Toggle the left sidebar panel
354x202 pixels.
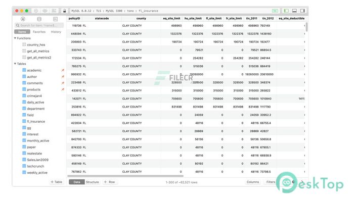tap(286, 11)
